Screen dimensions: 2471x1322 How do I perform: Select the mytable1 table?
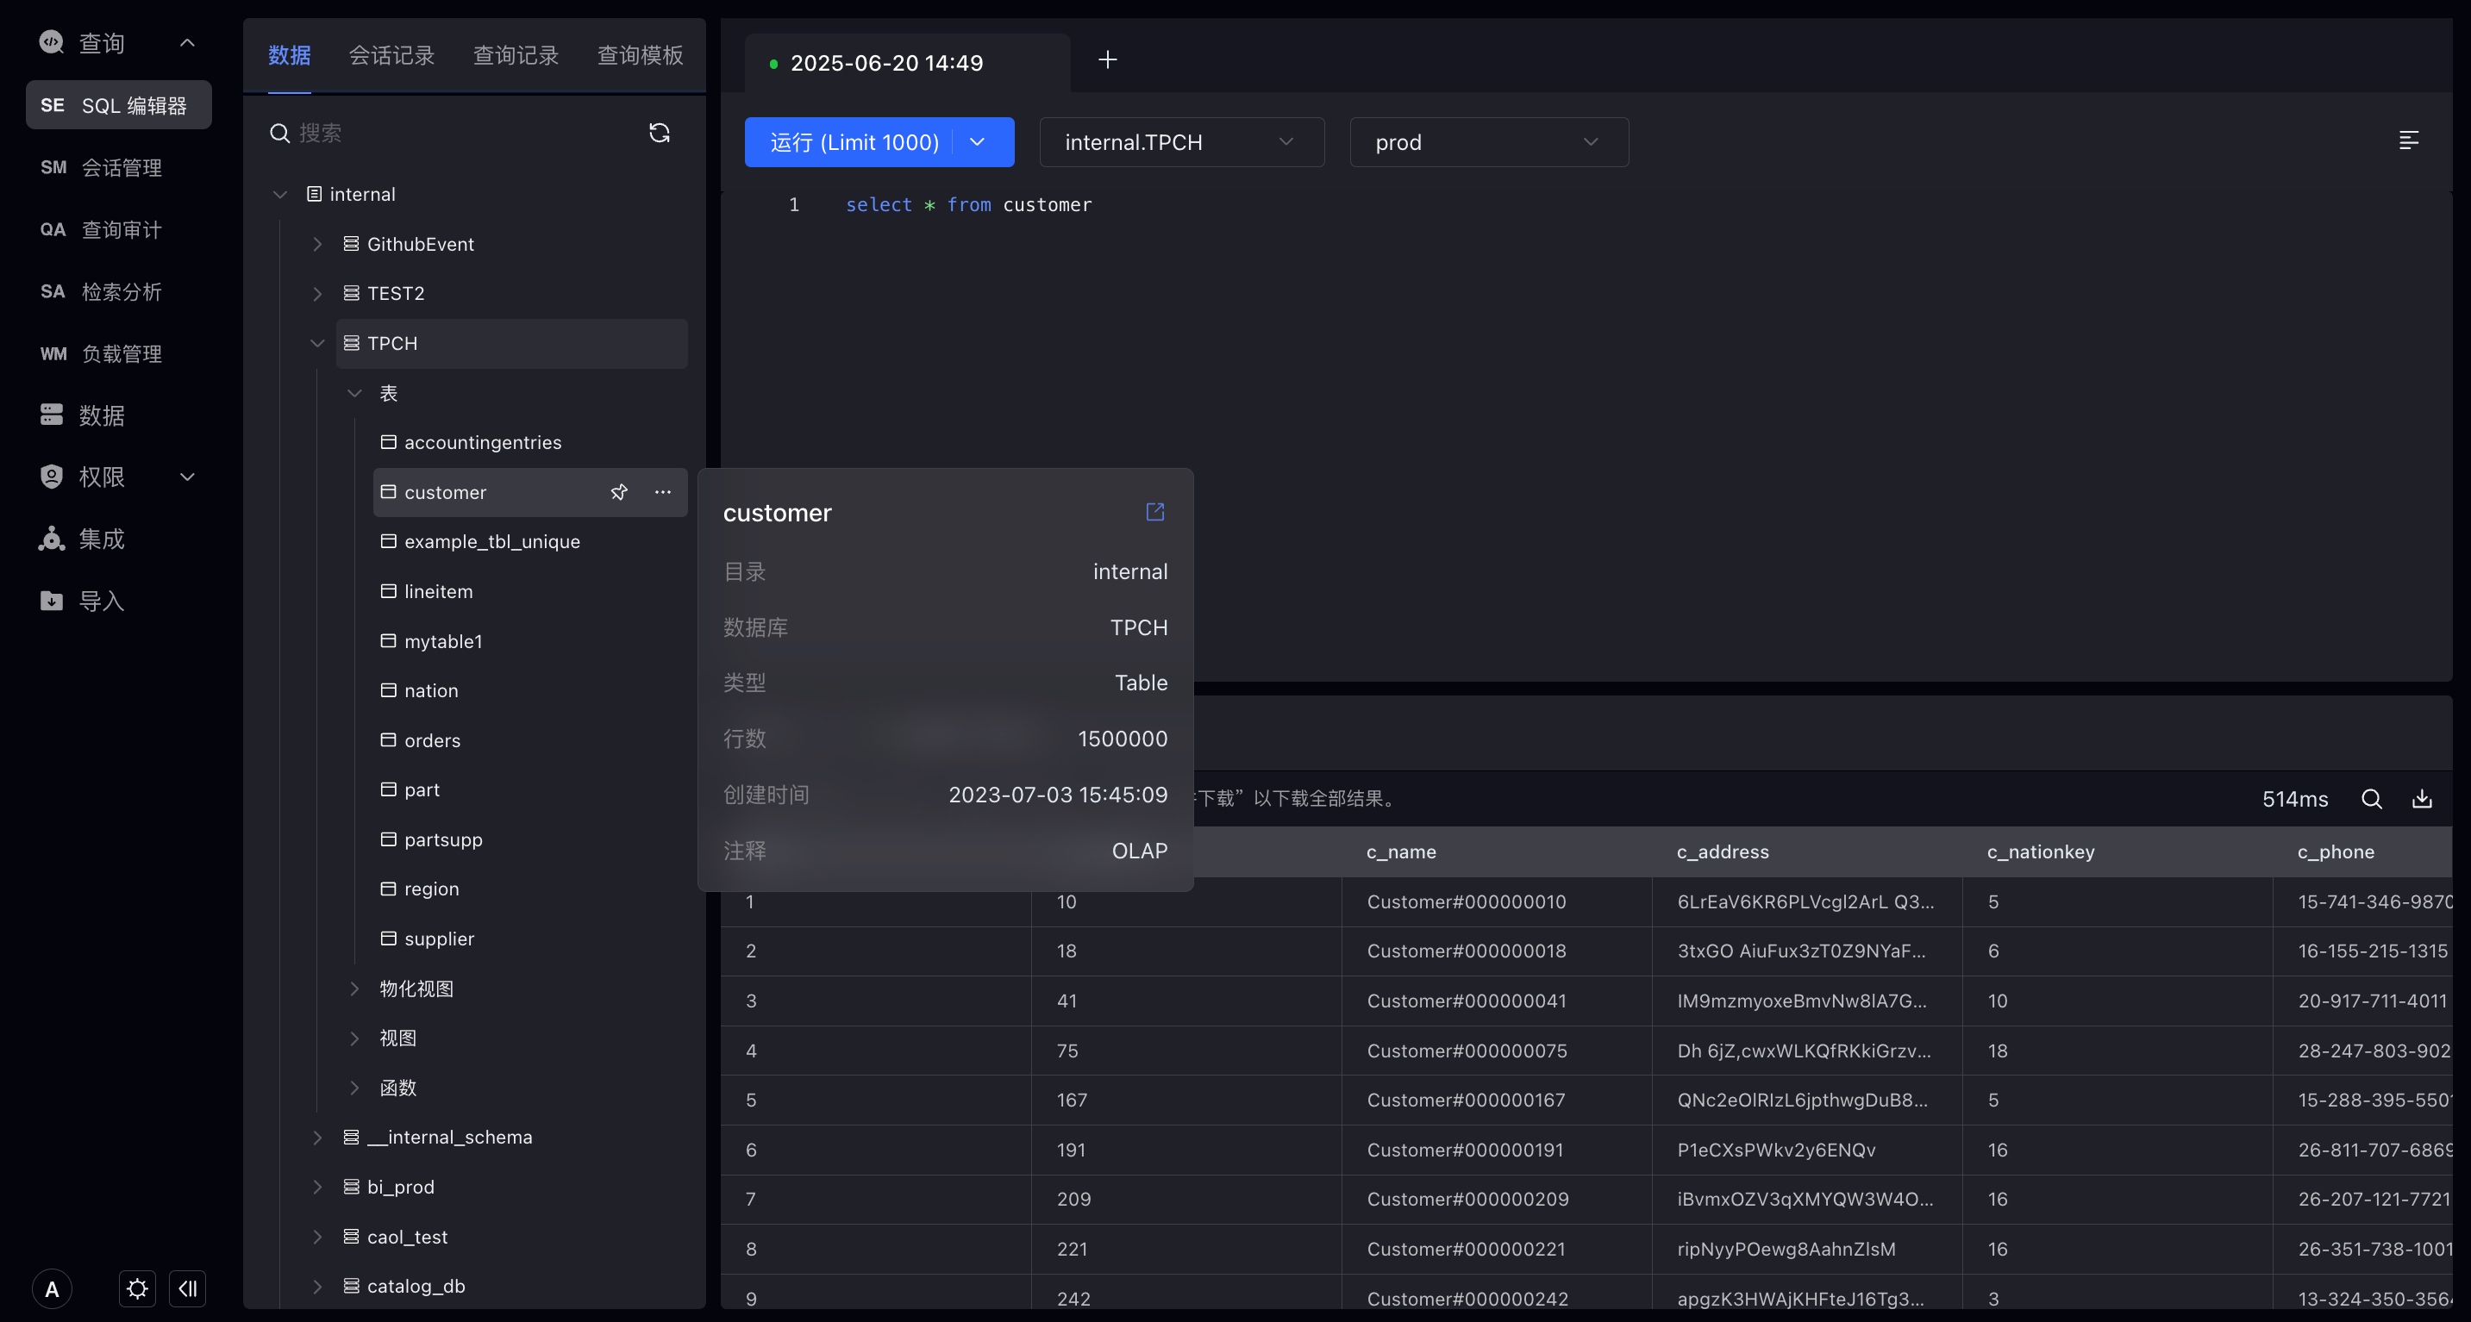(x=530, y=641)
